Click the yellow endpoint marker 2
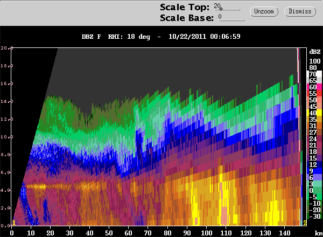This screenshot has height=237, width=323. coord(305,222)
